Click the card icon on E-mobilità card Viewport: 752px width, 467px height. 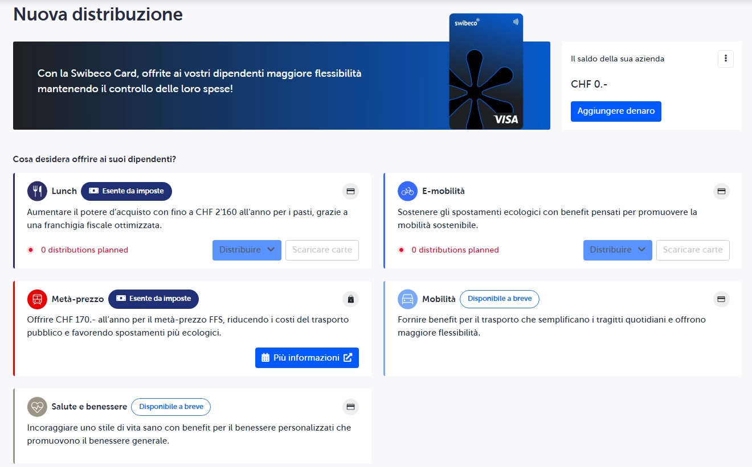pyautogui.click(x=721, y=191)
